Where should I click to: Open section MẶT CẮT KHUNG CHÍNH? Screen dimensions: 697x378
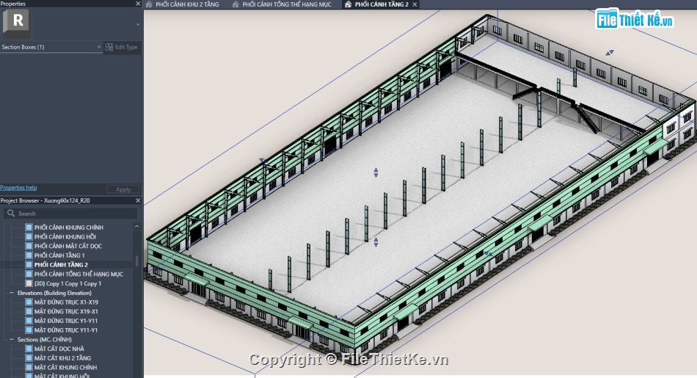pos(65,368)
